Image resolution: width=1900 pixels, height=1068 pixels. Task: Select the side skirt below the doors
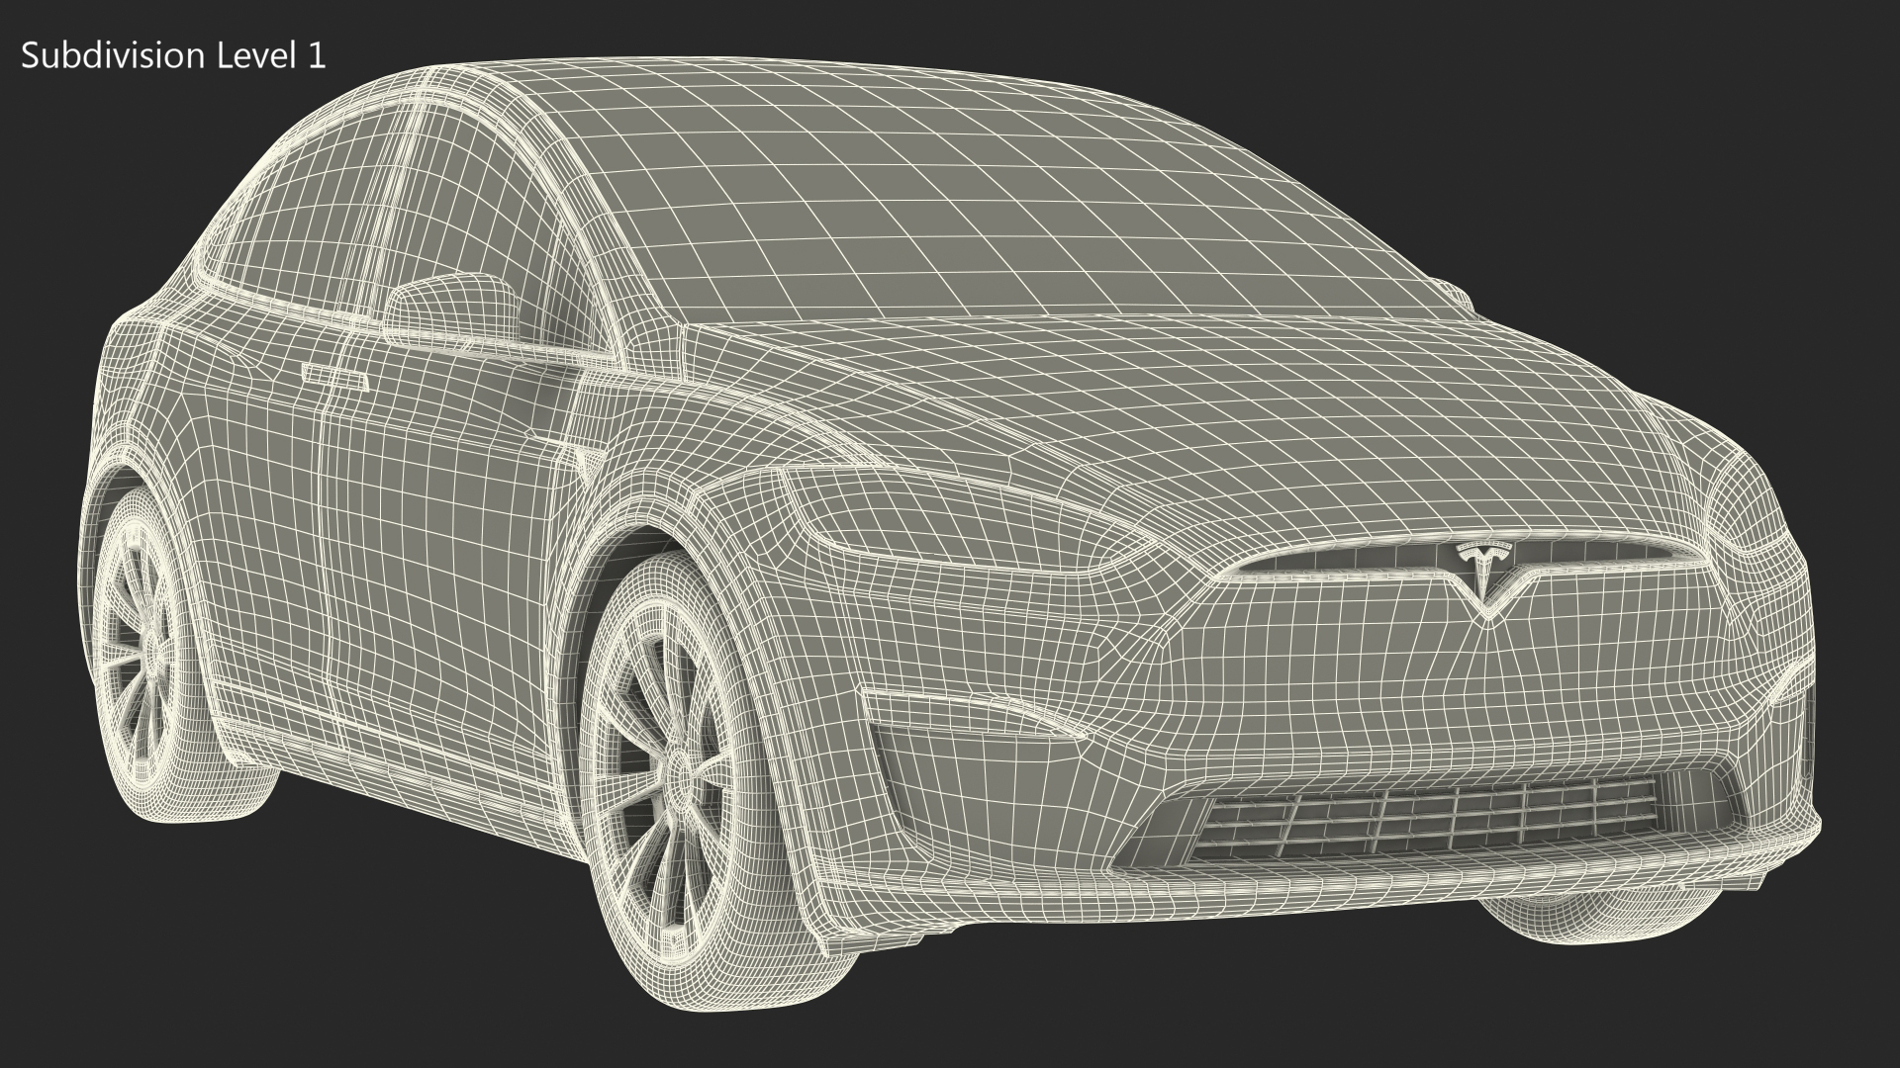pos(396,761)
